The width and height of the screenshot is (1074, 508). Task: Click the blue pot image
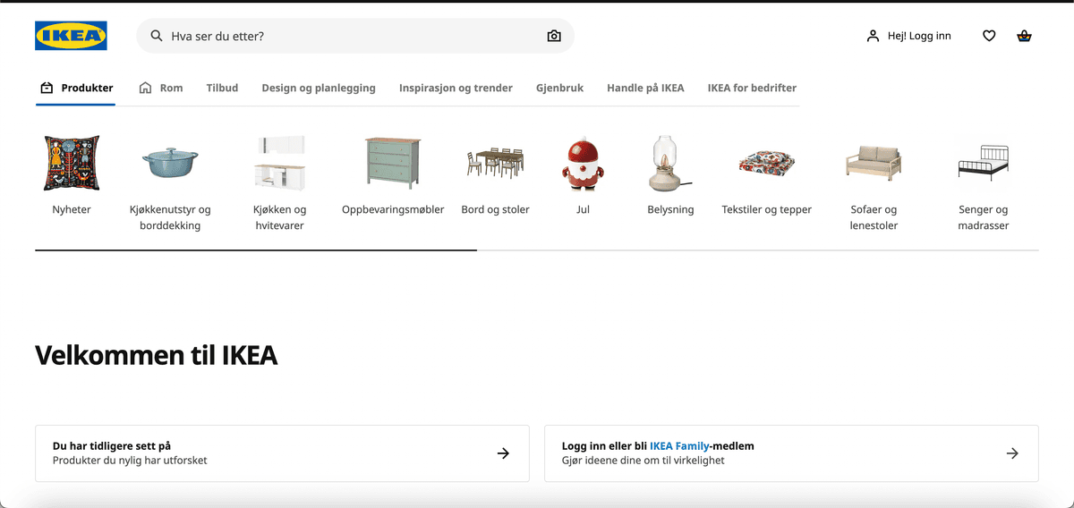pyautogui.click(x=170, y=163)
